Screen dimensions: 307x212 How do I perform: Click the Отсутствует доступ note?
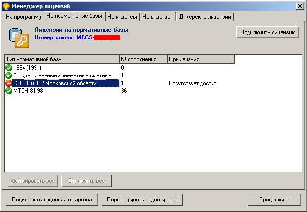pyautogui.click(x=193, y=83)
